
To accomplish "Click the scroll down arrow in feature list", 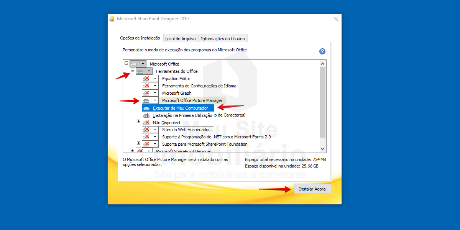I will coord(322,149).
